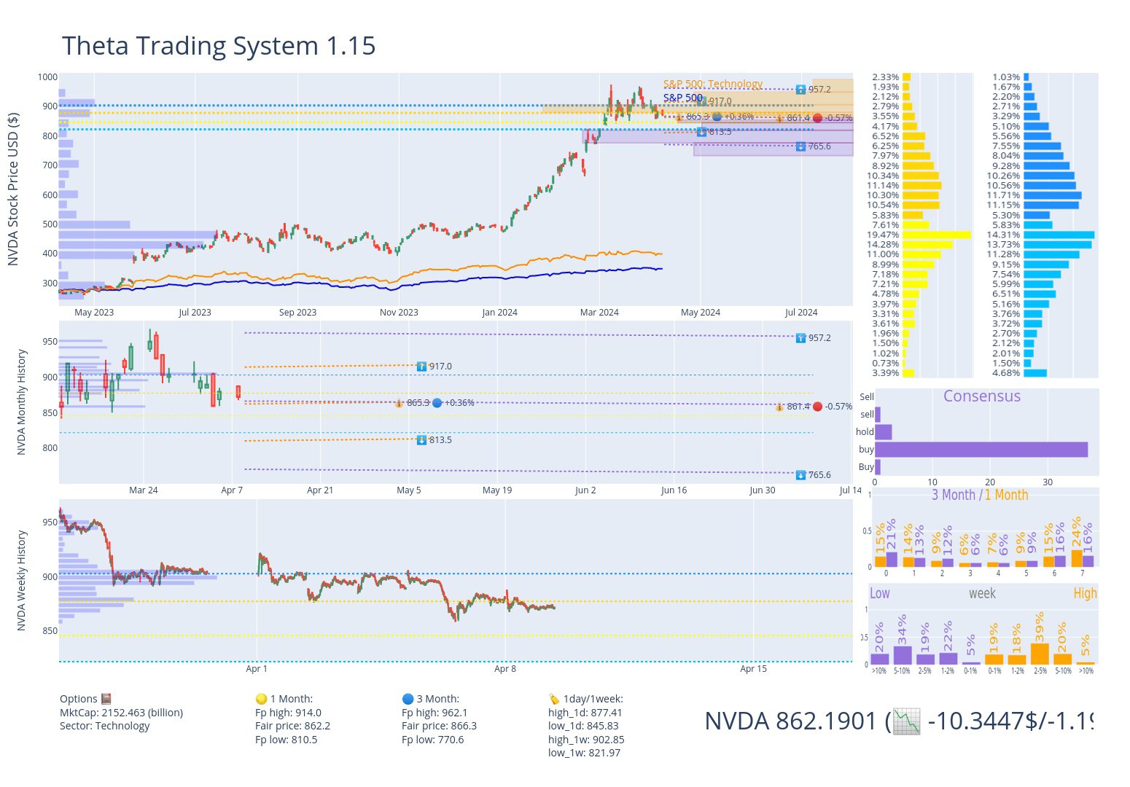Click the falling chart icon in the NVDA price line
The width and height of the screenshot is (1130, 787).
click(x=905, y=721)
